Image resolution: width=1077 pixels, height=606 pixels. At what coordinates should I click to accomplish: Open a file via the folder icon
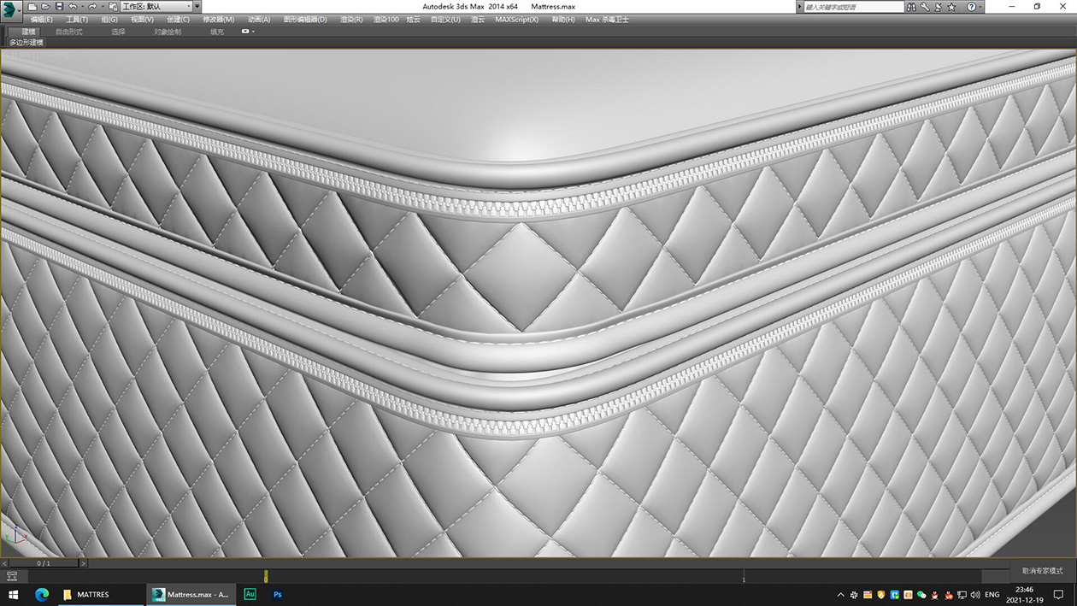pyautogui.click(x=46, y=7)
